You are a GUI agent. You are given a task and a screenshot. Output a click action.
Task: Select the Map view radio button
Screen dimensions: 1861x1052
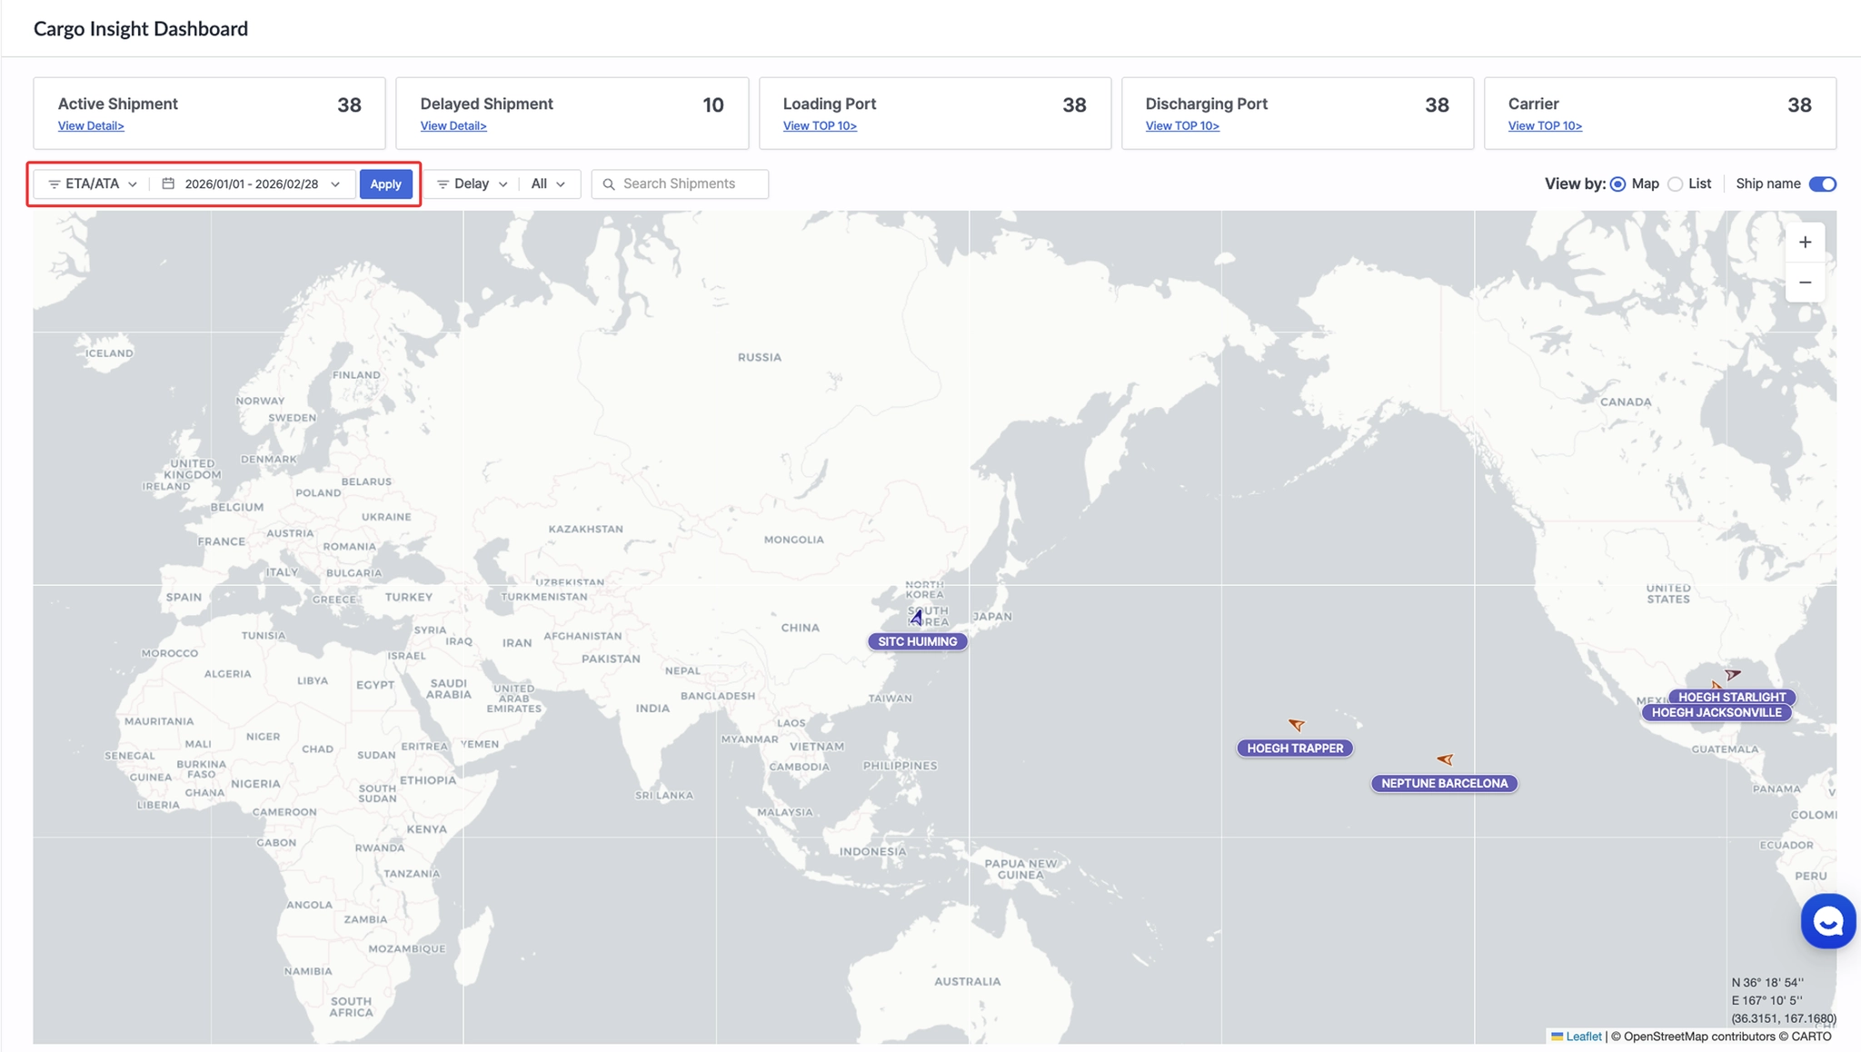tap(1617, 184)
